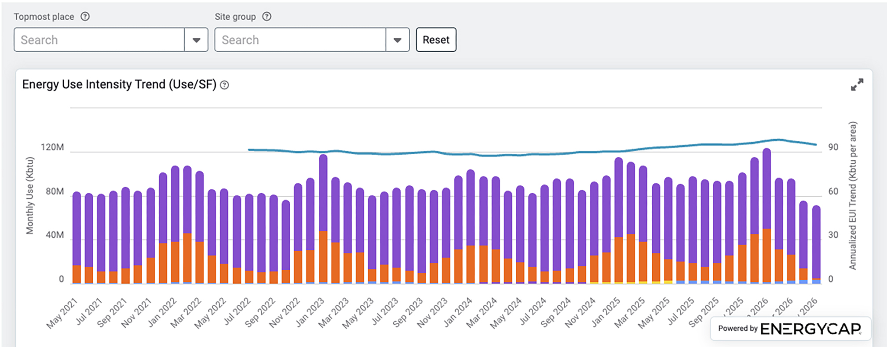Click the 'Site group' filter label
Viewport: 887px width, 347px height.
point(235,17)
